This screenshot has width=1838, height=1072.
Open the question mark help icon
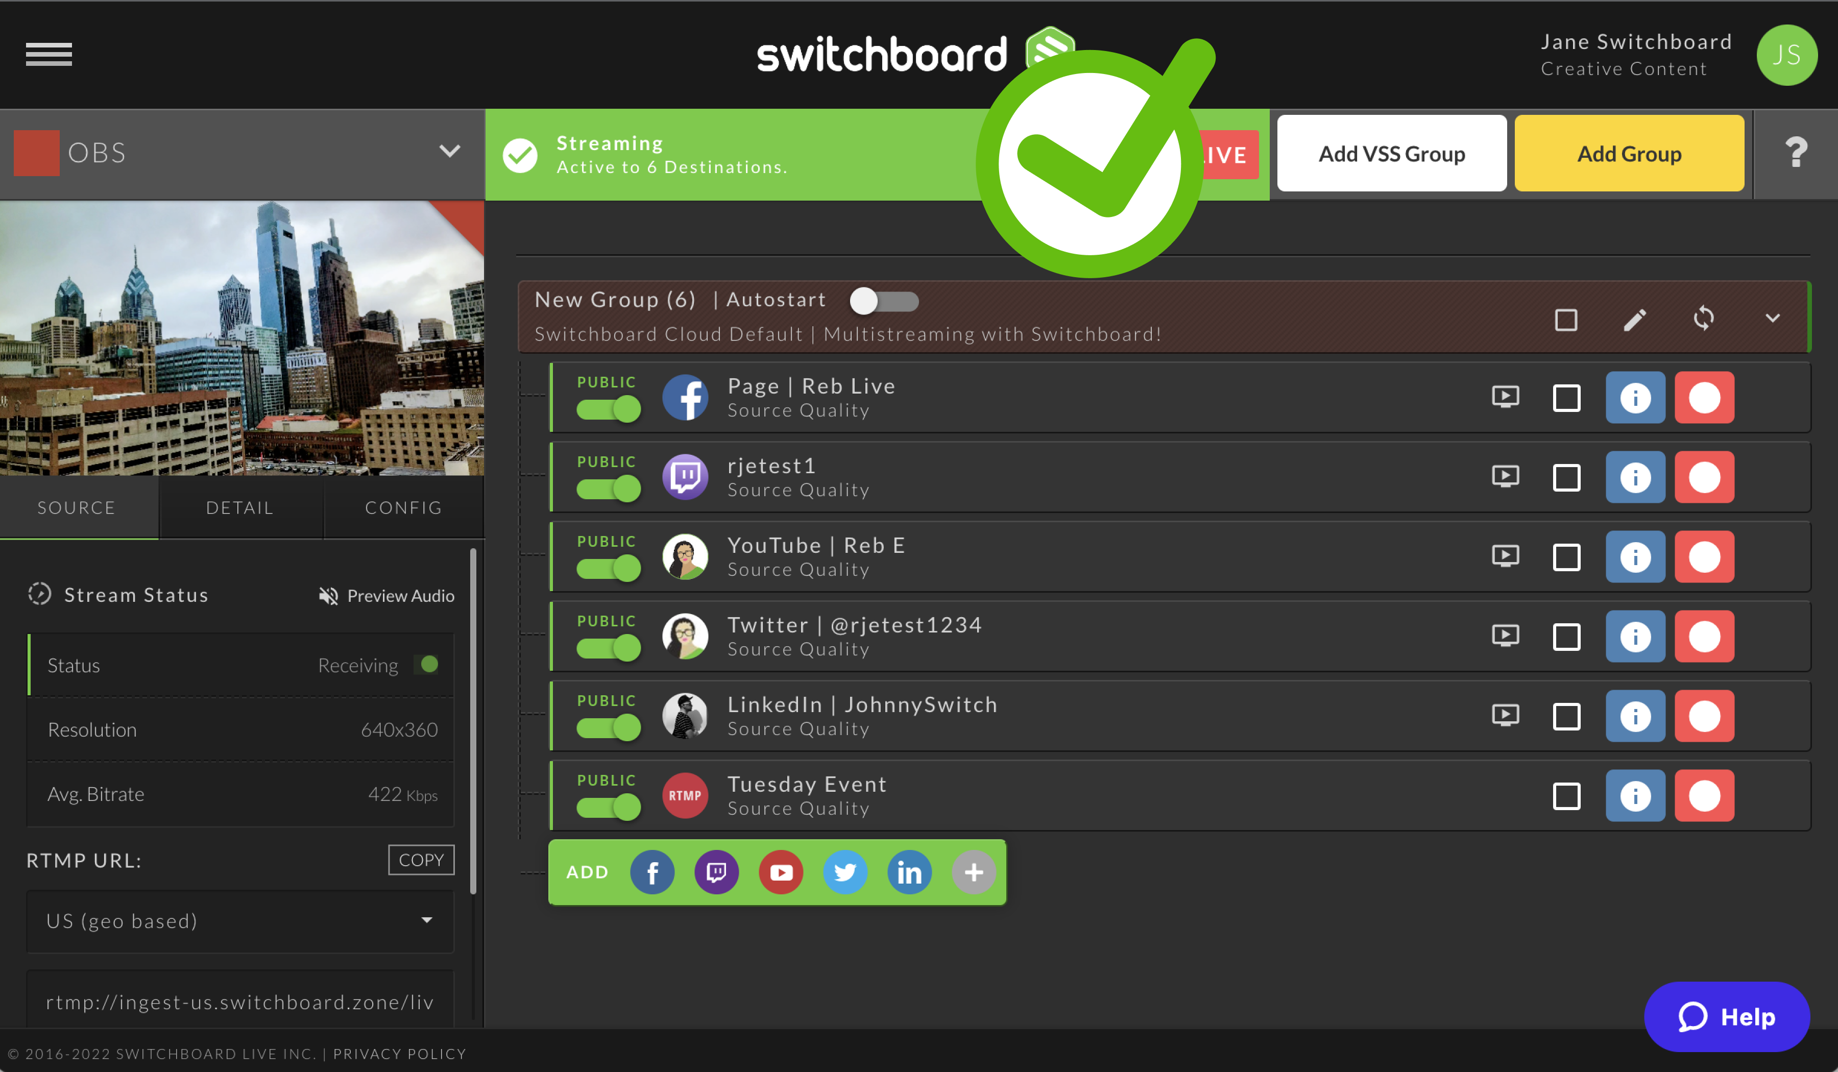click(1796, 153)
